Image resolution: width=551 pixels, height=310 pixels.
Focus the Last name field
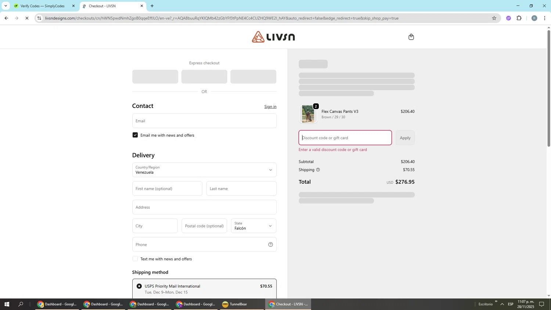tap(241, 189)
